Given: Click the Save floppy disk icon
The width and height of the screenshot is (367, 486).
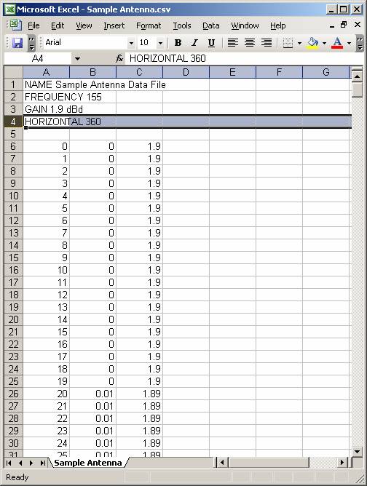Looking at the screenshot, I should [x=17, y=43].
